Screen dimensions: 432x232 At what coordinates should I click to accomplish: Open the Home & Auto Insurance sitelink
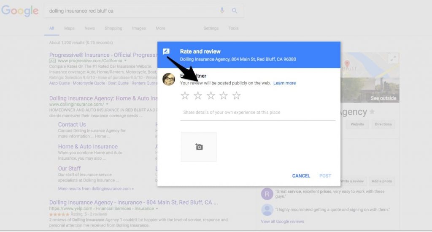pos(88,147)
